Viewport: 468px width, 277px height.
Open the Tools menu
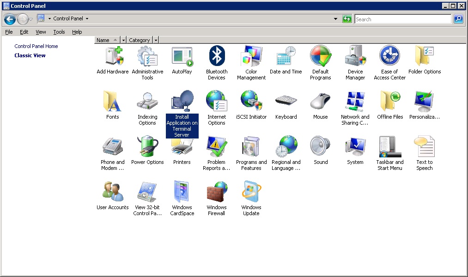pos(59,32)
